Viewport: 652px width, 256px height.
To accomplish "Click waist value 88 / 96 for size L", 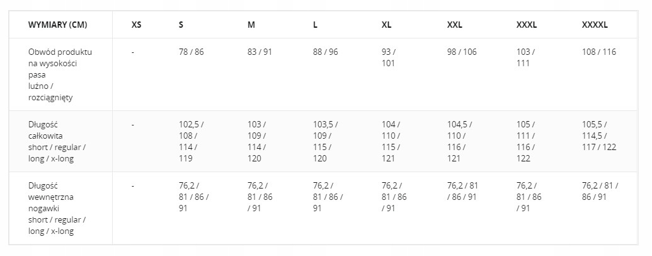I will point(325,52).
